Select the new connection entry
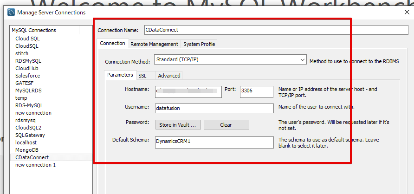This screenshot has width=414, height=194. point(33,113)
